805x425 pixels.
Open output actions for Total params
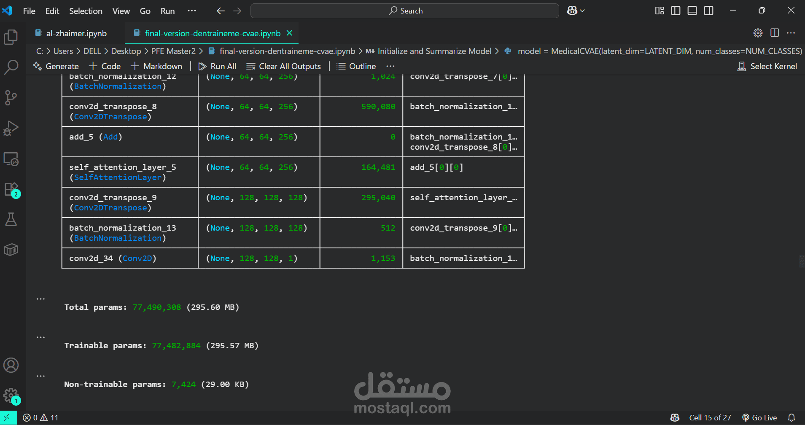pyautogui.click(x=40, y=299)
